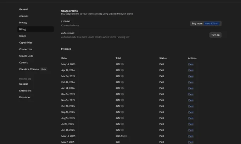This screenshot has width=241, height=144.
Task: View the Sep 14, 2025 invoice
Action: [191, 112]
